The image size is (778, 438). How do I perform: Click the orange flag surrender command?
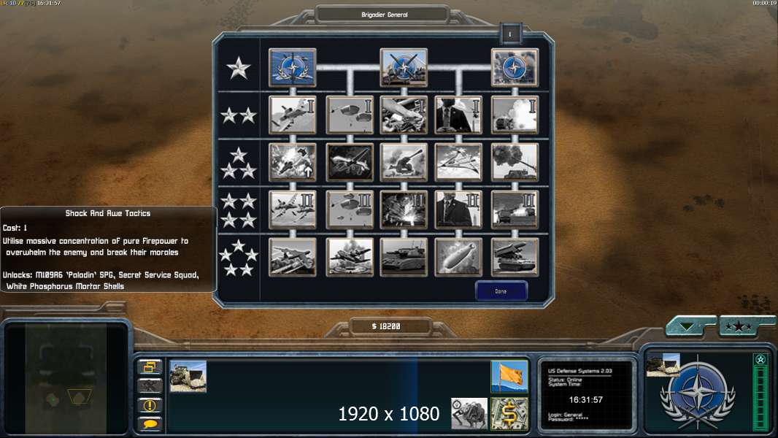[x=509, y=376]
